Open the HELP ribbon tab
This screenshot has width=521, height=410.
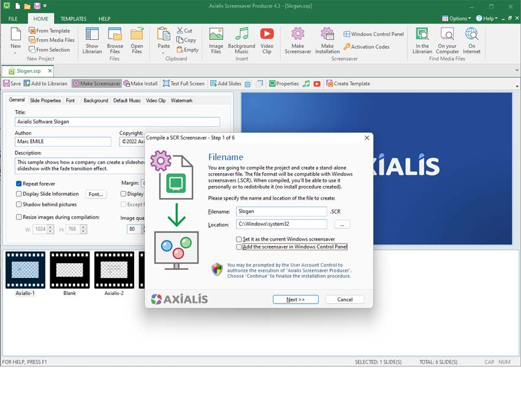tap(104, 18)
